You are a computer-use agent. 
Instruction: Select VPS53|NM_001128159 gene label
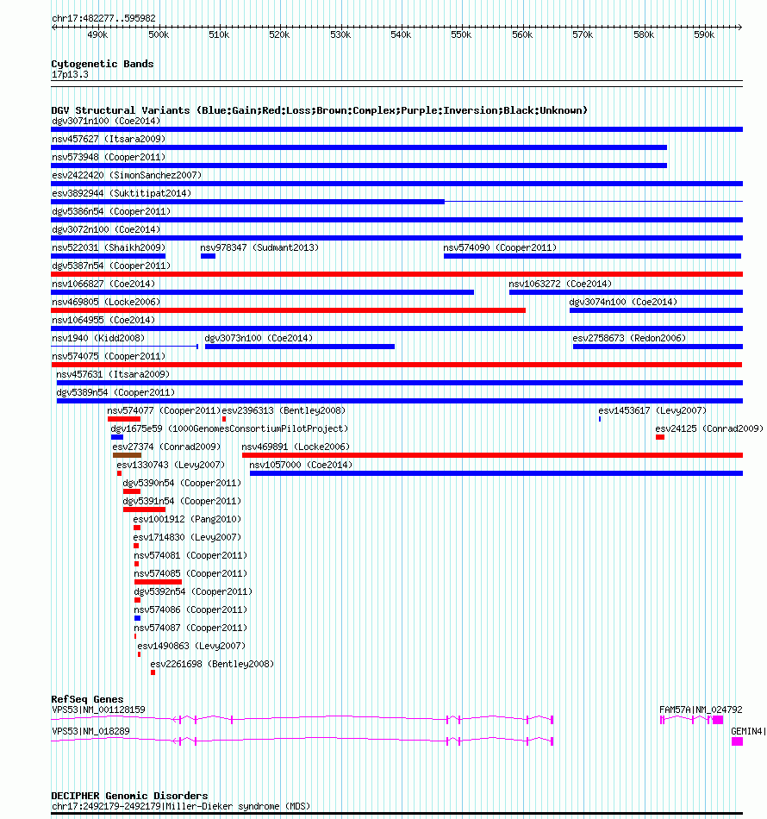click(x=99, y=710)
